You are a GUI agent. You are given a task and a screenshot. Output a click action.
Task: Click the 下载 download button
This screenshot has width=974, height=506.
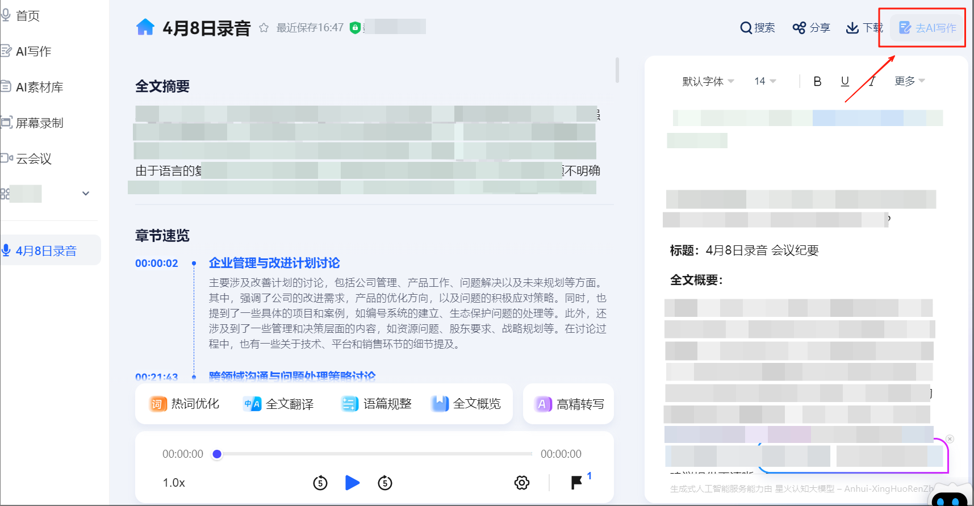click(864, 28)
